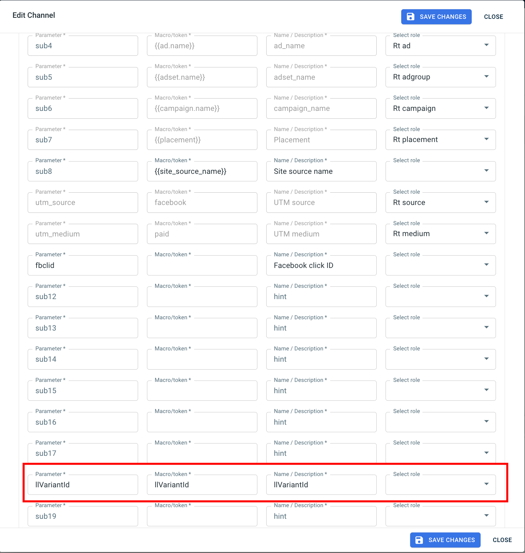Open the role dropdown showing Rt ad
This screenshot has width=525, height=553.
tap(441, 46)
